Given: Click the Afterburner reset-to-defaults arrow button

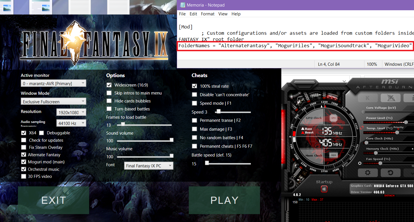Looking at the screenshot, I should tap(391, 172).
